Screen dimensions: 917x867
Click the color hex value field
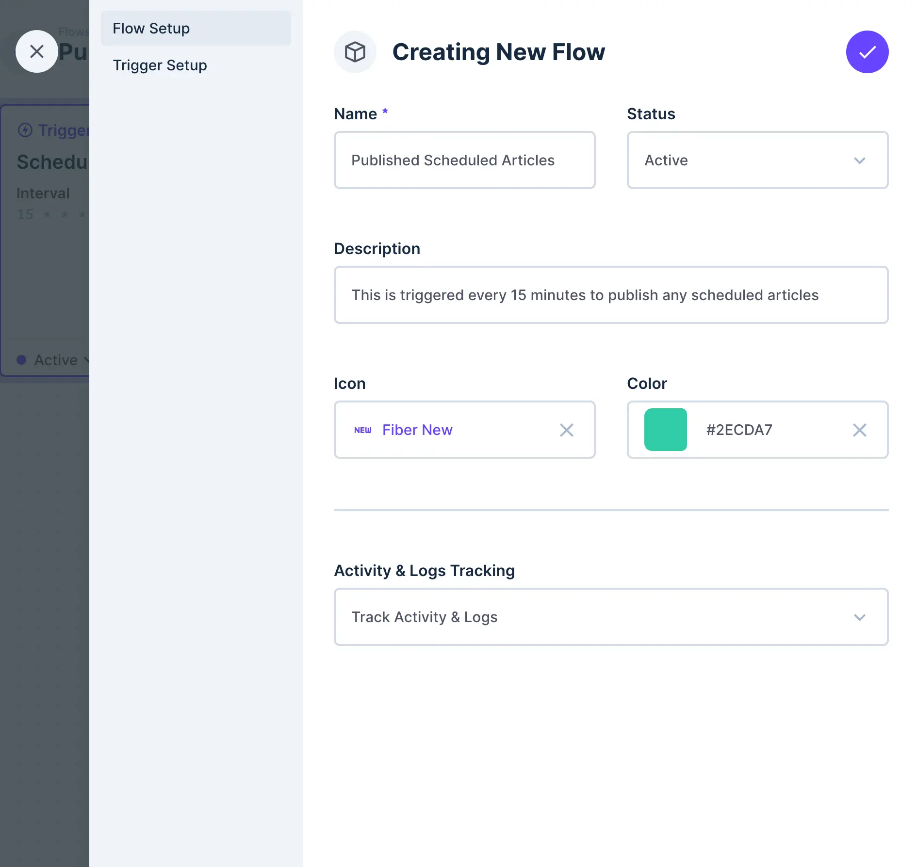(767, 430)
